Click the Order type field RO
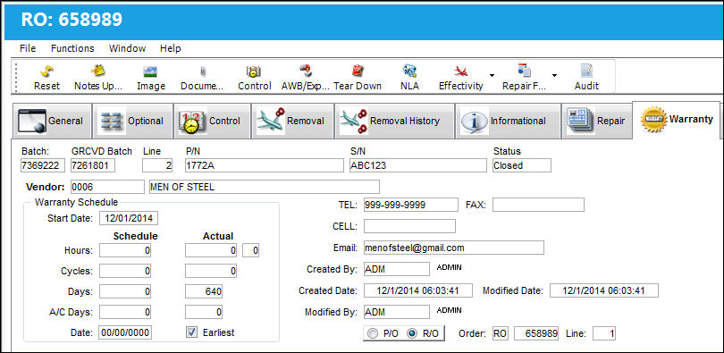This screenshot has width=724, height=353. (x=500, y=333)
